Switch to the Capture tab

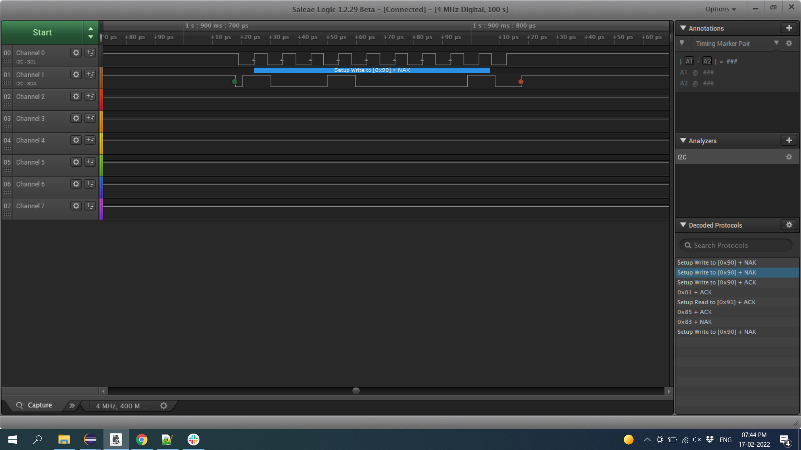pos(34,405)
